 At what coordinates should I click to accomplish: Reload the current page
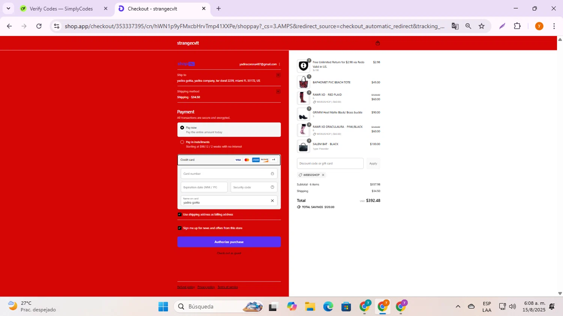39,26
